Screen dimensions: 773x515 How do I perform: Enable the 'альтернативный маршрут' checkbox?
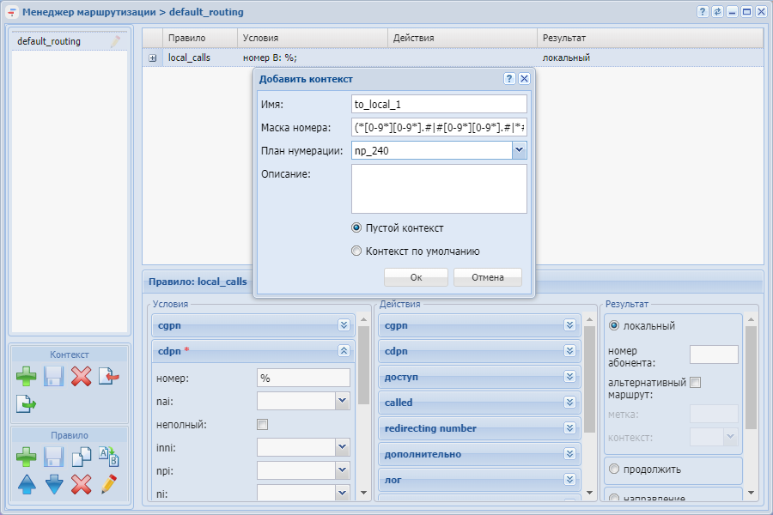coord(696,383)
